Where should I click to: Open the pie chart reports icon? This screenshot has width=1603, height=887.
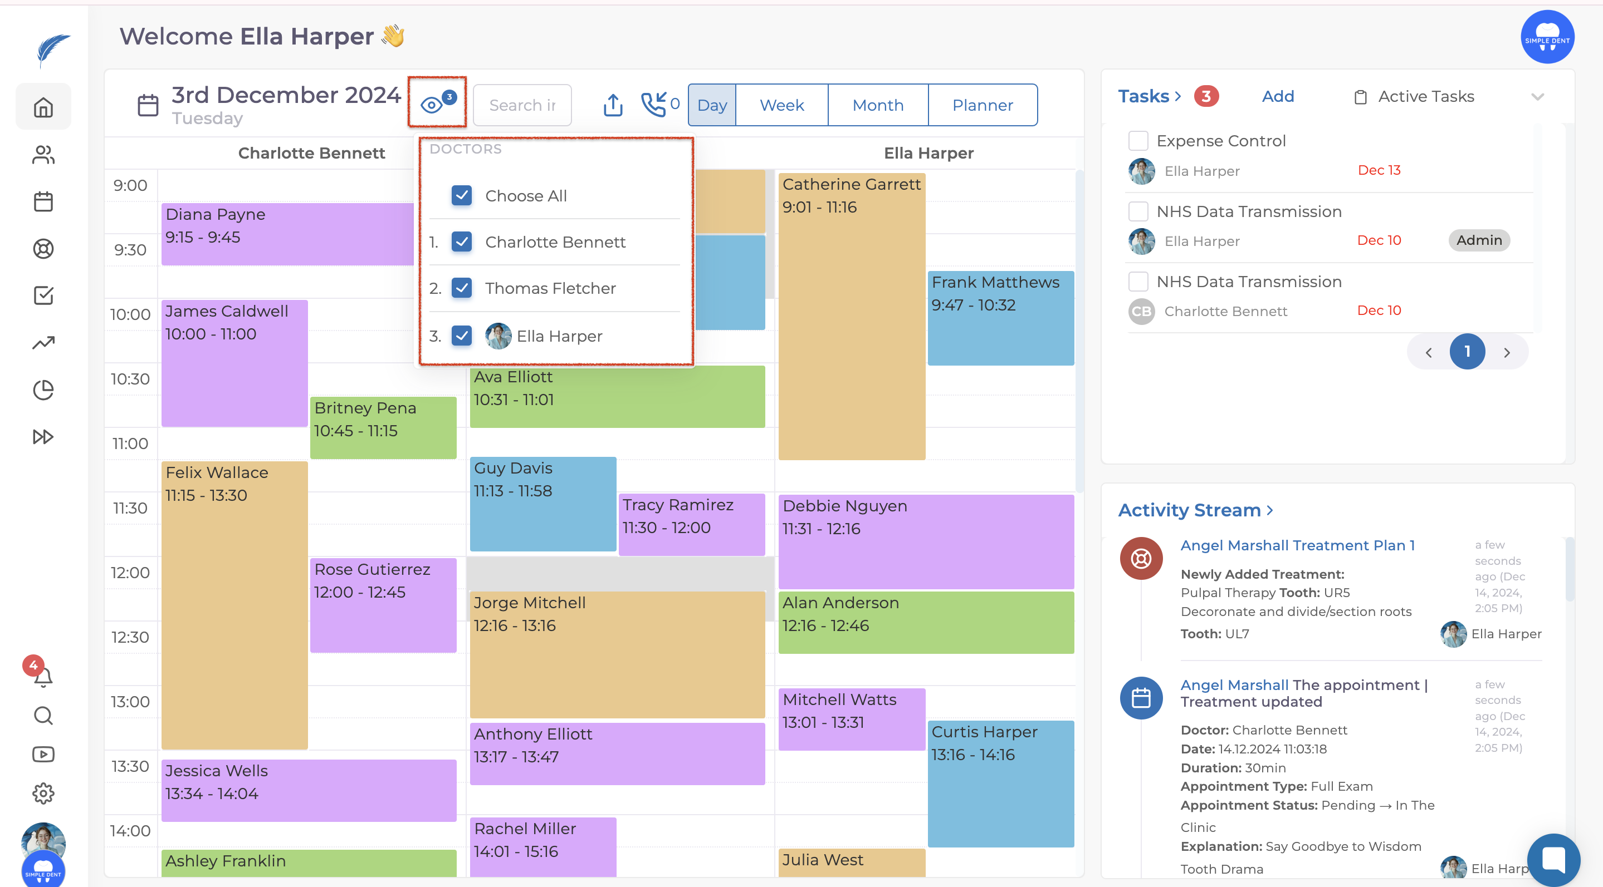pos(43,390)
